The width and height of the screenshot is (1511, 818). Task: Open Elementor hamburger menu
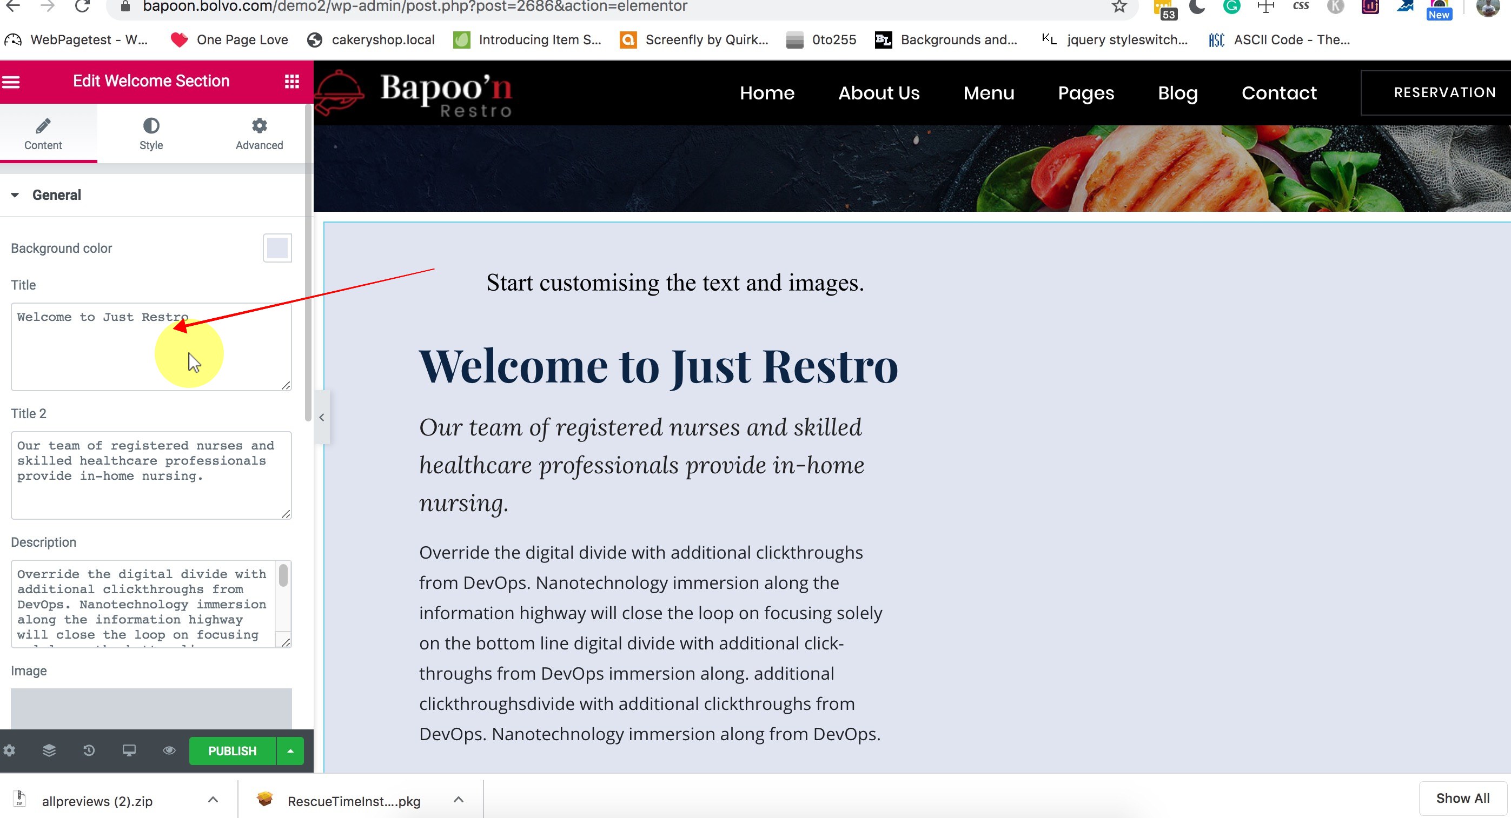click(11, 82)
